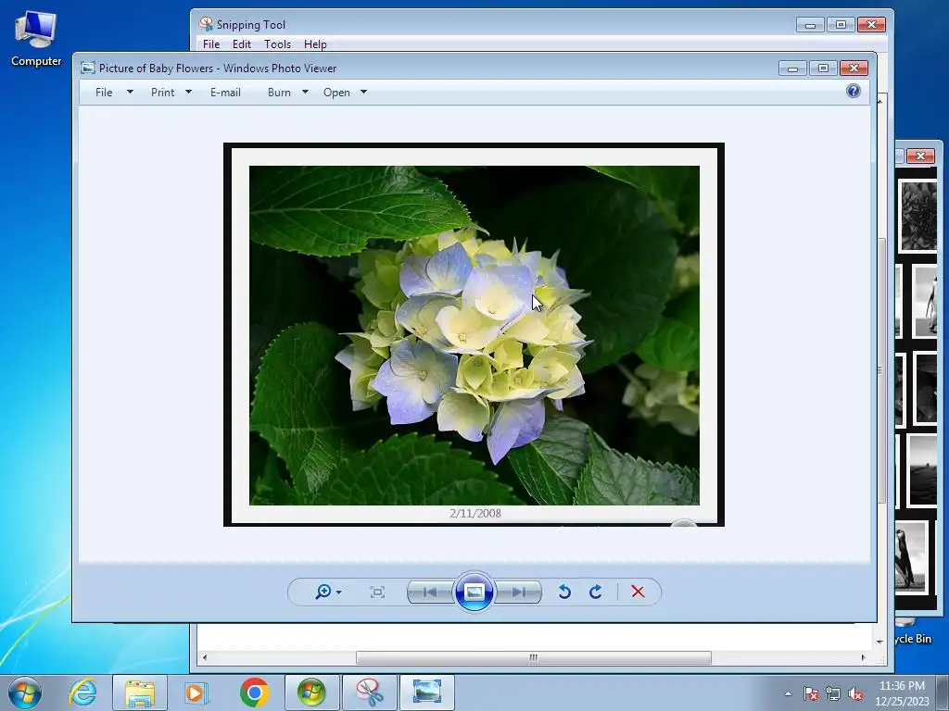Close the background thumbnails window
Viewport: 949px width, 711px height.
(x=920, y=156)
